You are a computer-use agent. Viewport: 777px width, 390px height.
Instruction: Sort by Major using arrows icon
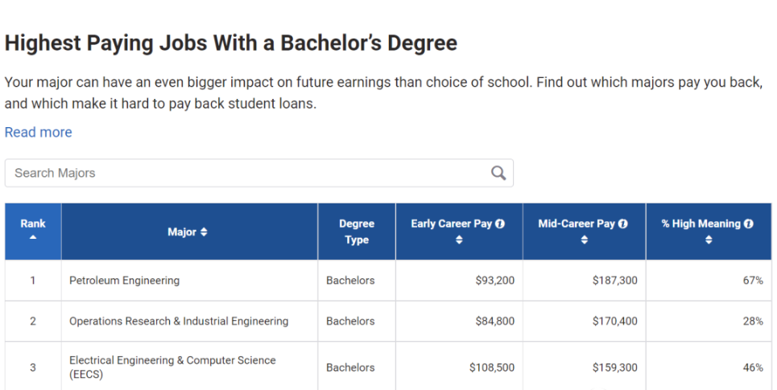click(204, 232)
